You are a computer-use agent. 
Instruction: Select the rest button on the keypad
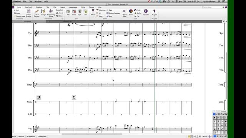(x=217, y=133)
